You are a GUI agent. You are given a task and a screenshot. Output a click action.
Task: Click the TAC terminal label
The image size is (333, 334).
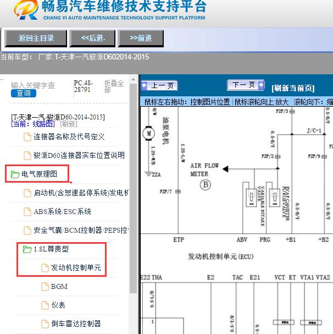pyautogui.click(x=237, y=277)
